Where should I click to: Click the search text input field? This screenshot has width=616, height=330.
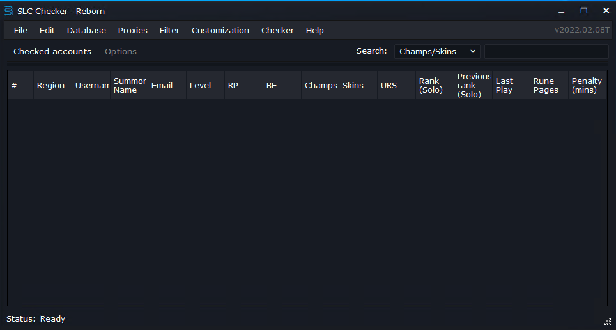point(546,51)
